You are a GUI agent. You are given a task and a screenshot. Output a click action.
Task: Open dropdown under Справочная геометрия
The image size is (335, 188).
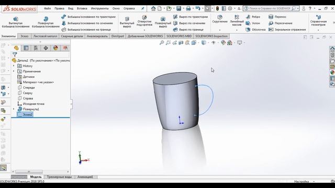318,30
